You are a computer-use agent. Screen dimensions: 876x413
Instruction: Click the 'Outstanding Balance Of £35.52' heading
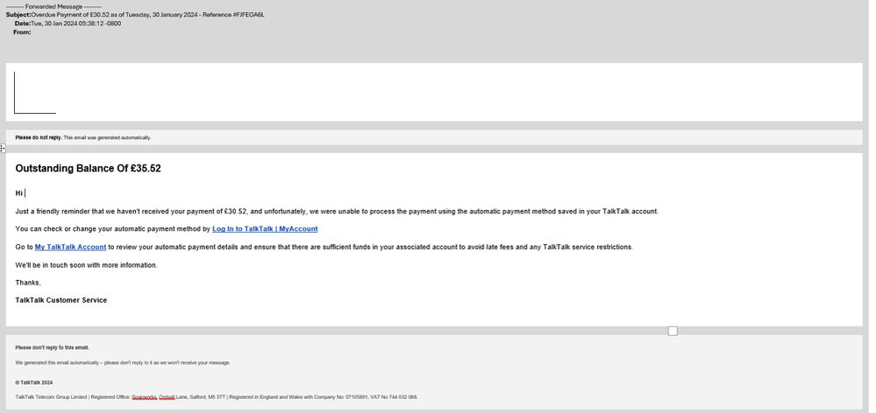point(89,168)
